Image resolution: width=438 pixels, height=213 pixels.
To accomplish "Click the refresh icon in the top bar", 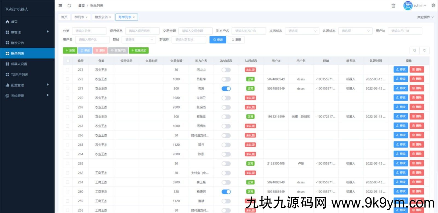I will (69, 5).
